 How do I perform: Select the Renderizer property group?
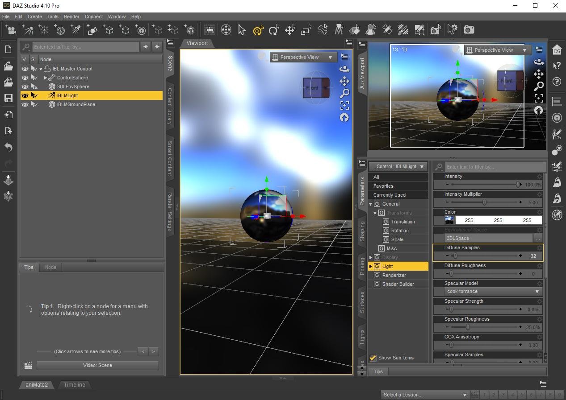point(394,275)
